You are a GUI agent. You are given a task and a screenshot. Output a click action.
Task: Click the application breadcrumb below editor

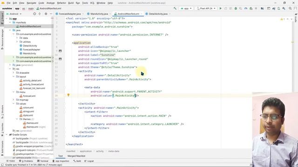pos(86,151)
